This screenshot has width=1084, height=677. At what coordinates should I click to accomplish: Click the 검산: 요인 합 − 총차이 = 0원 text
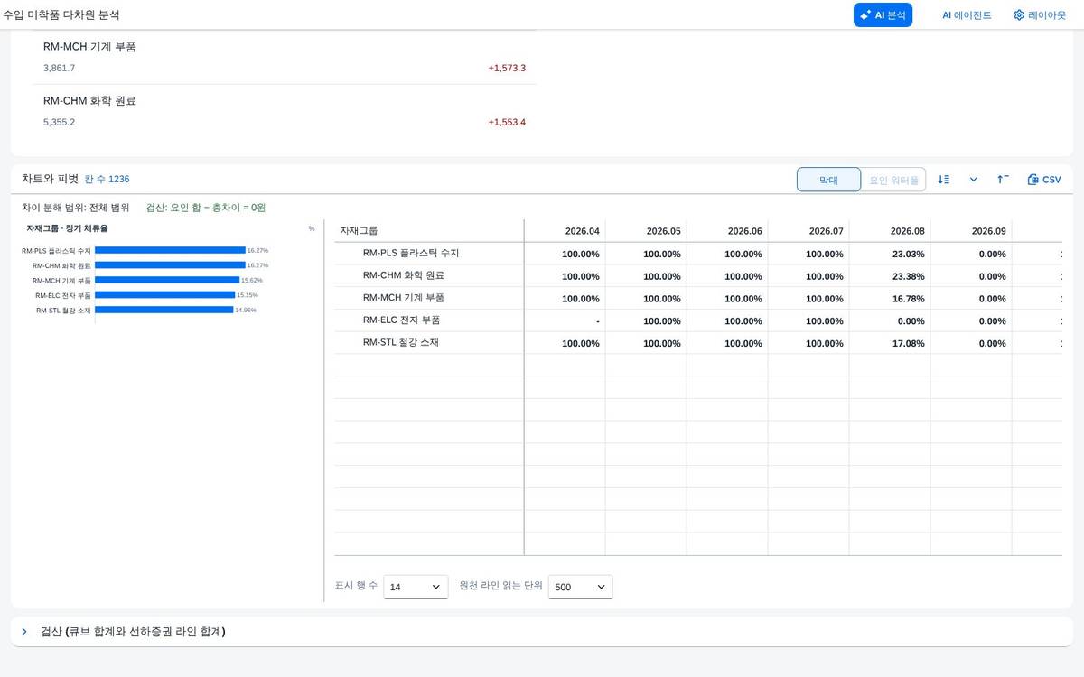(x=206, y=207)
